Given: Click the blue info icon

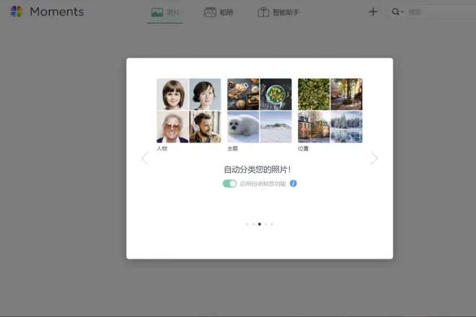Looking at the screenshot, I should 294,184.
